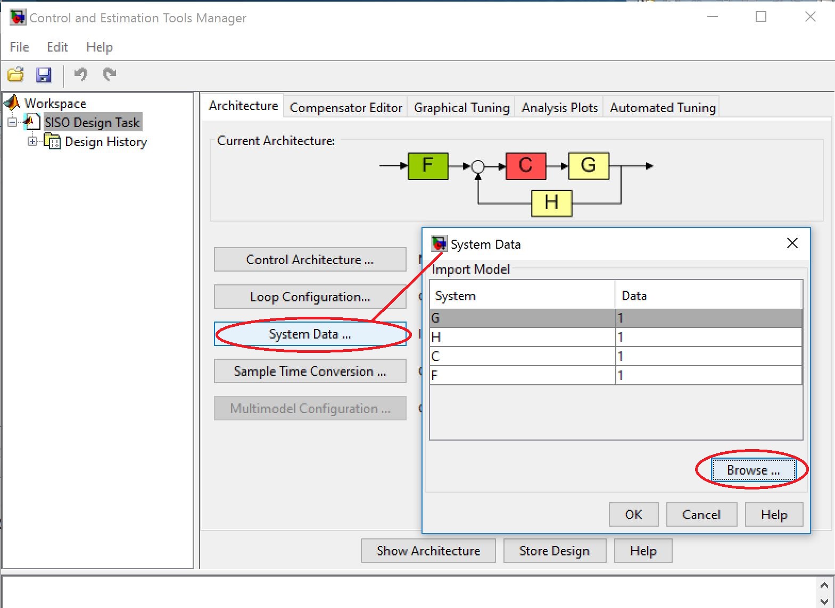Click scroll down arrow in bottom status pane
The image size is (835, 608).
(x=824, y=602)
